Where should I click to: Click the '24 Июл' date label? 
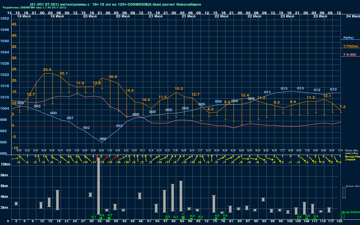coord(353,16)
